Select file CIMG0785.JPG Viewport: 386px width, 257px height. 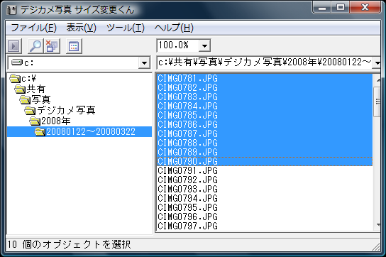click(265, 115)
